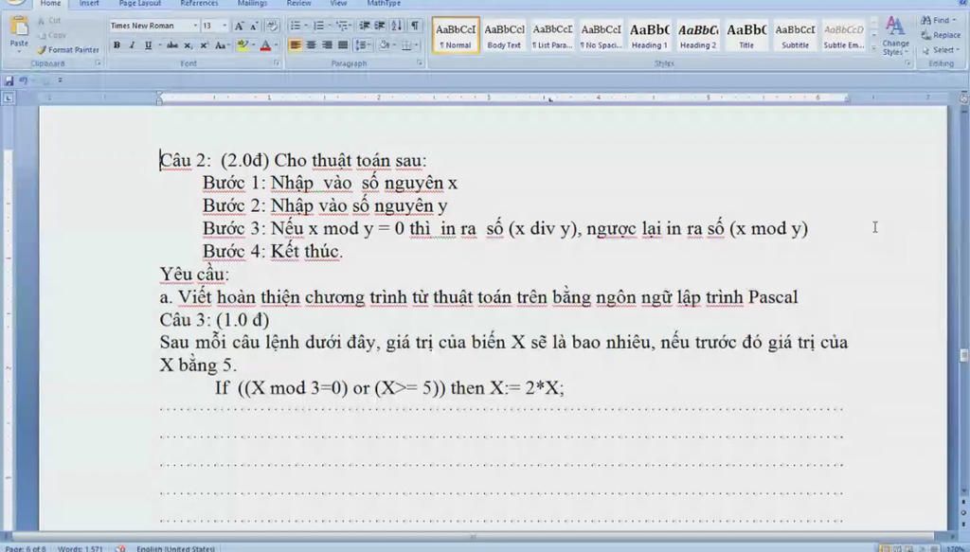Click the Shading paint bucket icon
This screenshot has height=552, width=970.
(x=385, y=45)
